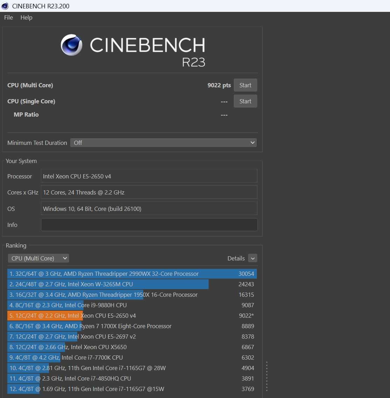Click the Minimum Test Duration label
390x398 pixels.
tap(37, 143)
